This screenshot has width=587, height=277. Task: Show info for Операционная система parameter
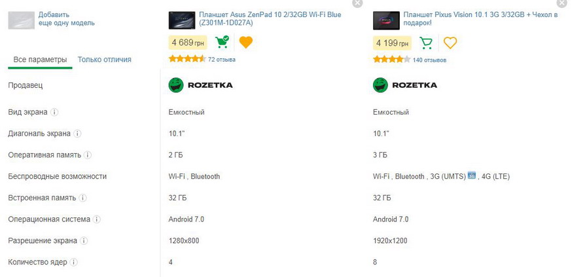[x=97, y=219]
